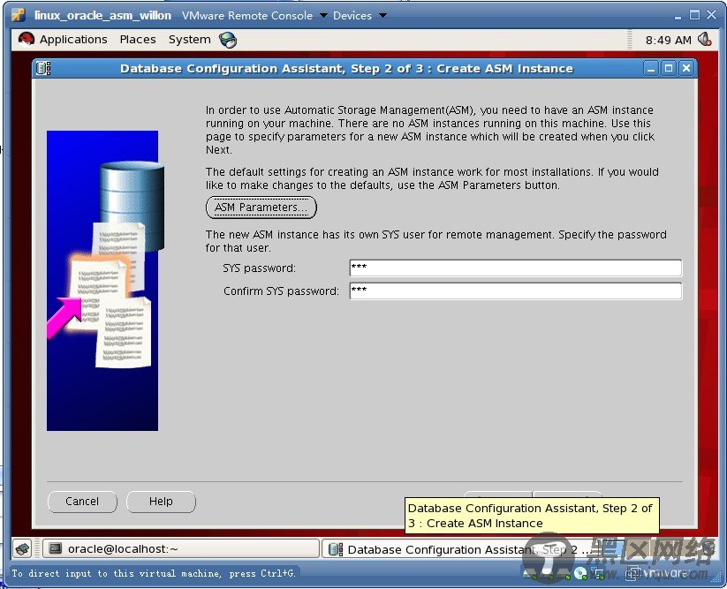Minimize the Database Configuration Assistant window
The width and height of the screenshot is (727, 589).
point(651,69)
